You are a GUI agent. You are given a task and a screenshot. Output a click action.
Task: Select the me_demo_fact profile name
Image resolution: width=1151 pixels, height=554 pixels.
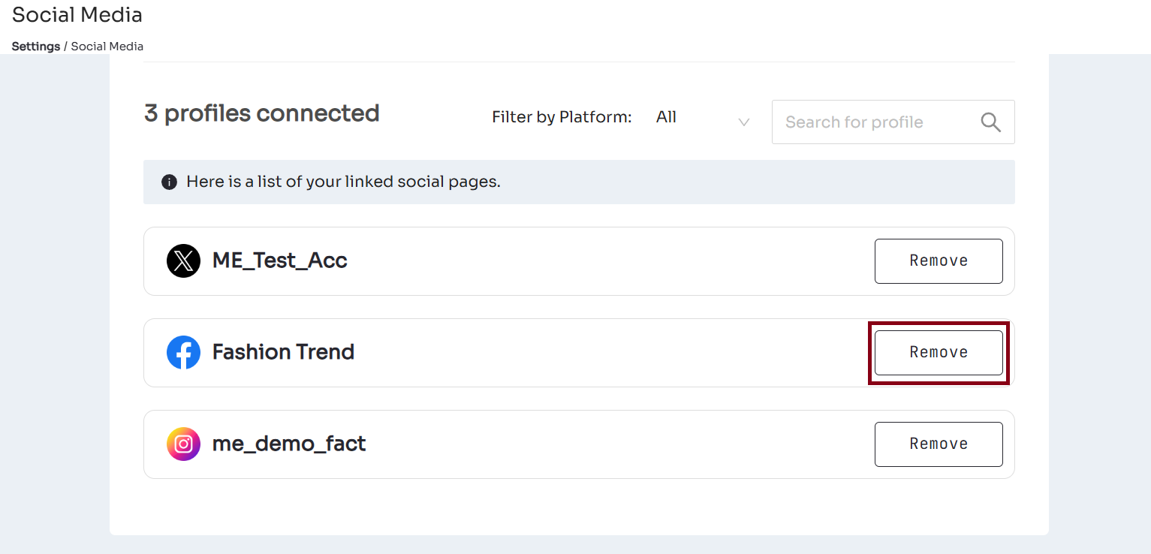tap(289, 444)
